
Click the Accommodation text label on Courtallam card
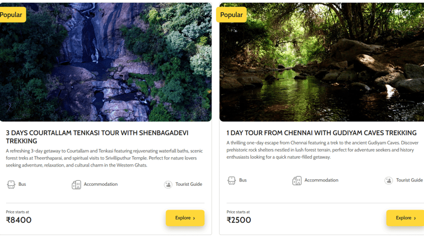click(x=100, y=184)
